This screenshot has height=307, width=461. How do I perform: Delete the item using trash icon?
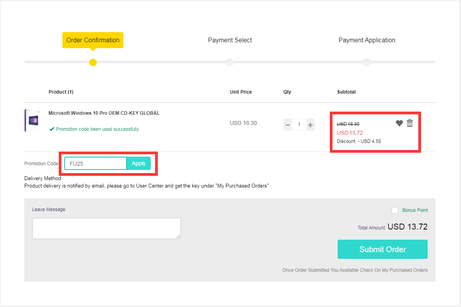coord(410,123)
